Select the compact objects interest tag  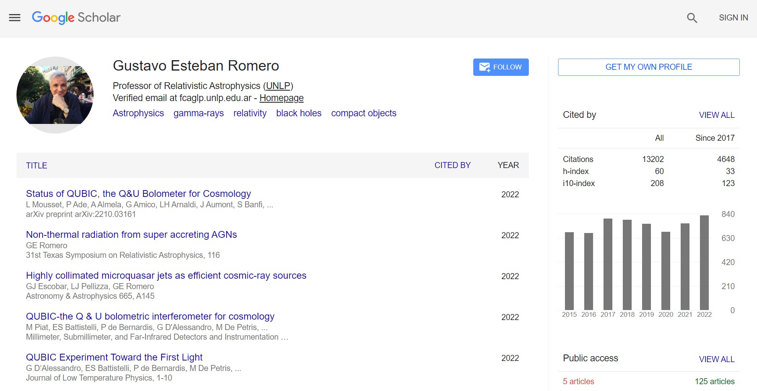point(364,113)
